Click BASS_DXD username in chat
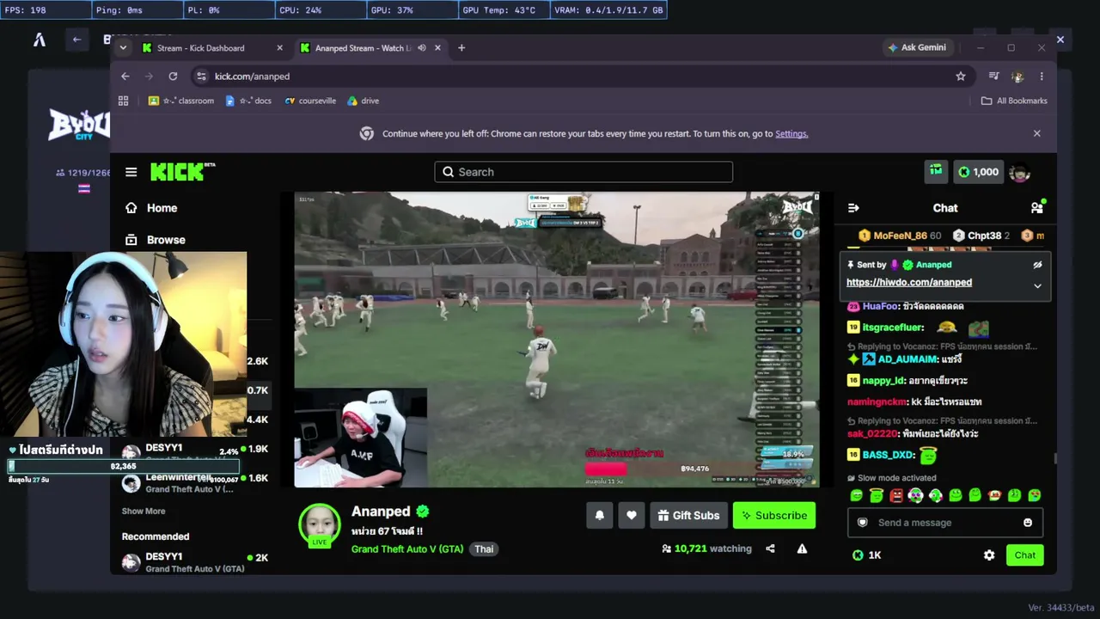1100x619 pixels. [889, 455]
